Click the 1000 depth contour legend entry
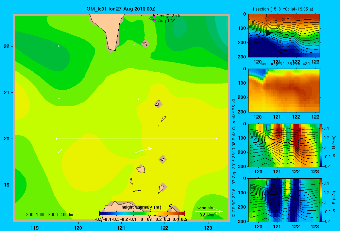This screenshot has height=231, width=340. (x=41, y=215)
